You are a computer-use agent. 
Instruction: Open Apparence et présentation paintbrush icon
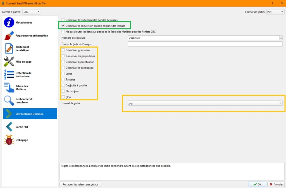[x=9, y=36]
